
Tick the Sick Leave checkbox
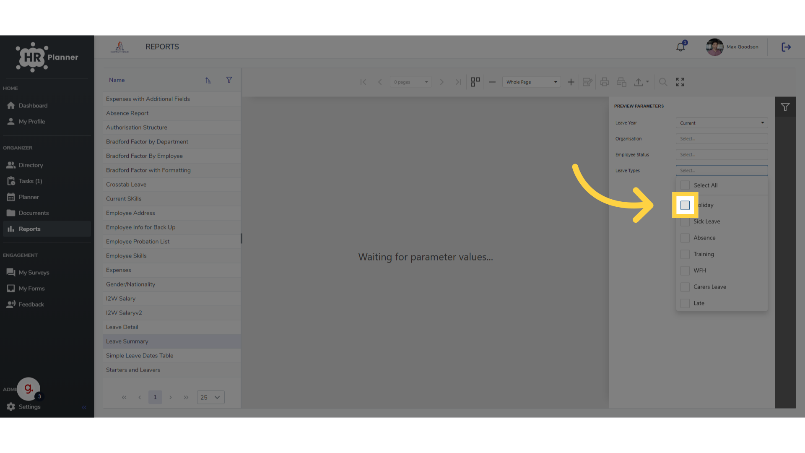point(685,221)
